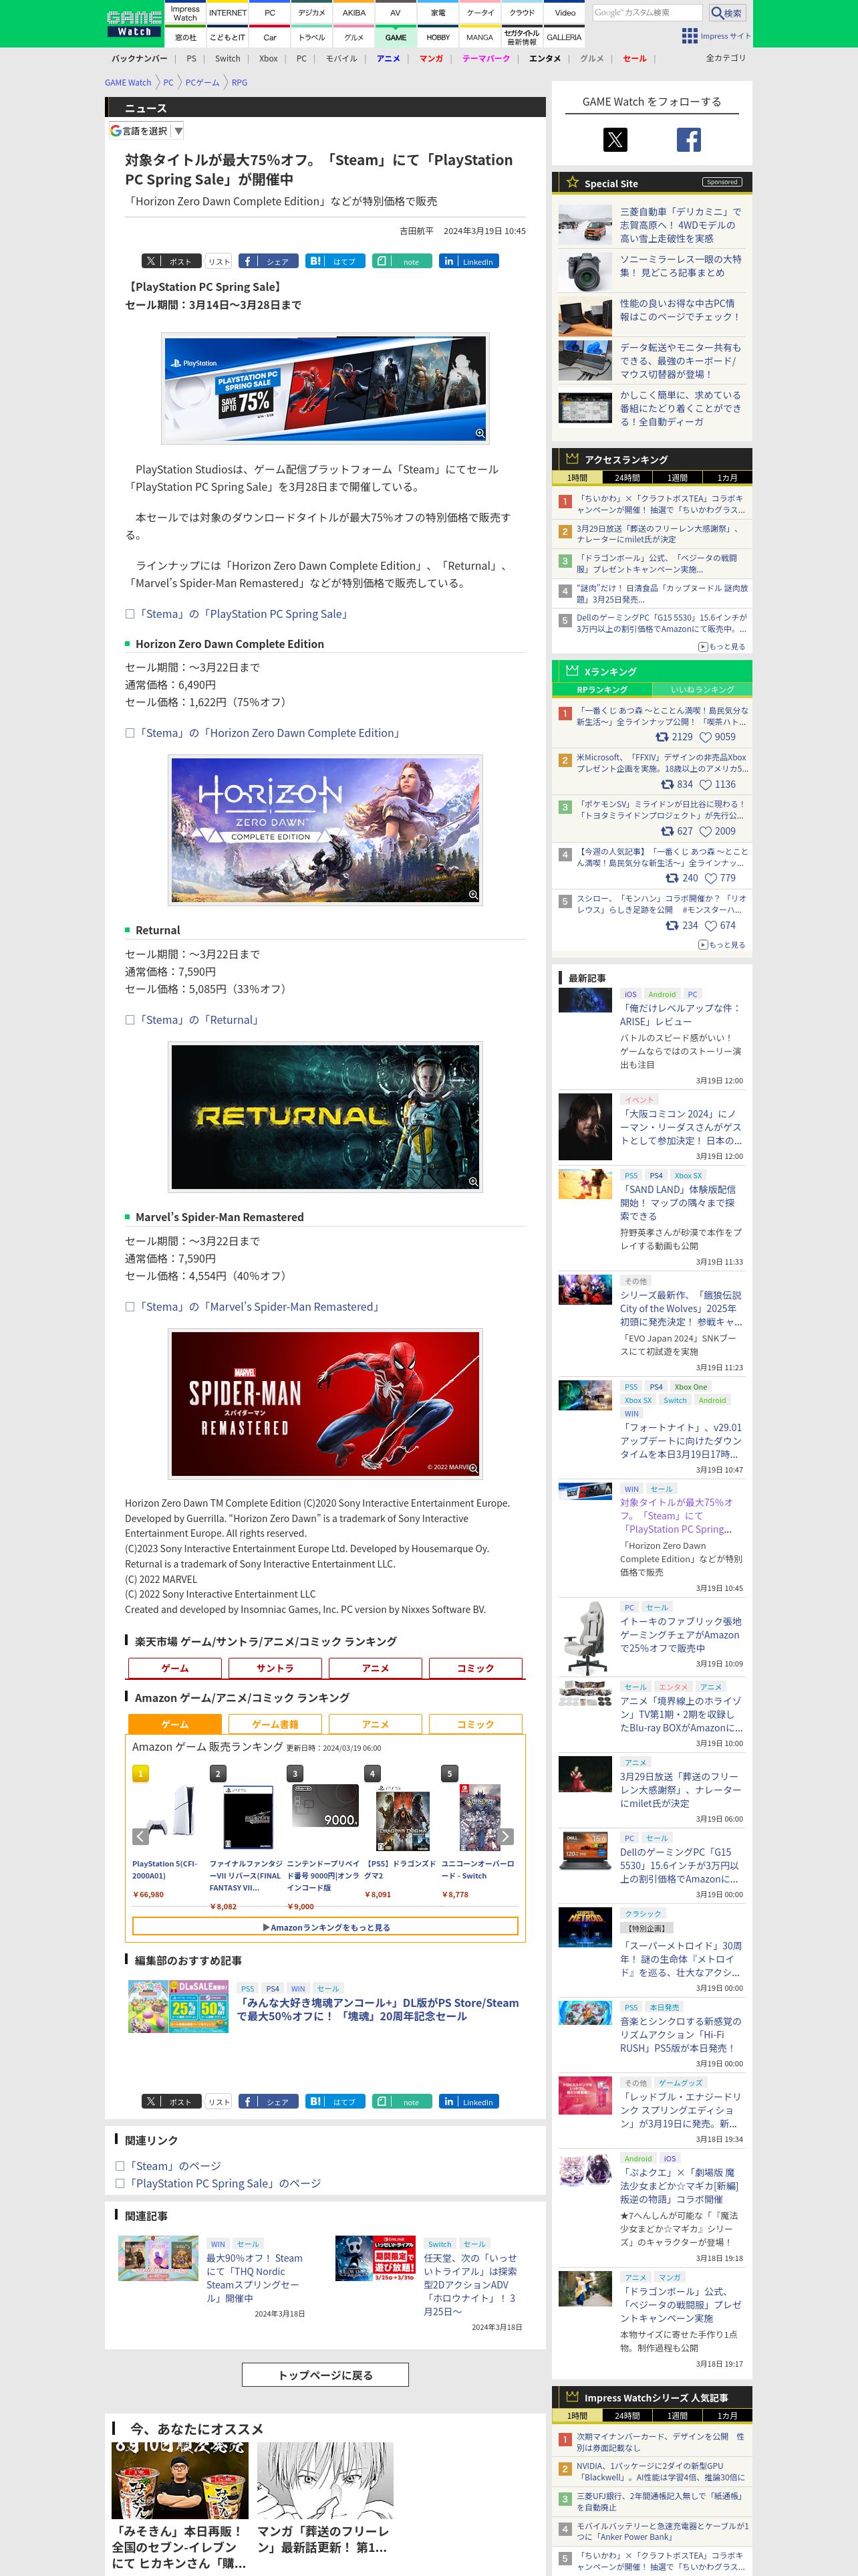Image resolution: width=858 pixels, height=2576 pixels.
Task: Follow GAME Watch on Facebook icon
Action: click(x=688, y=140)
